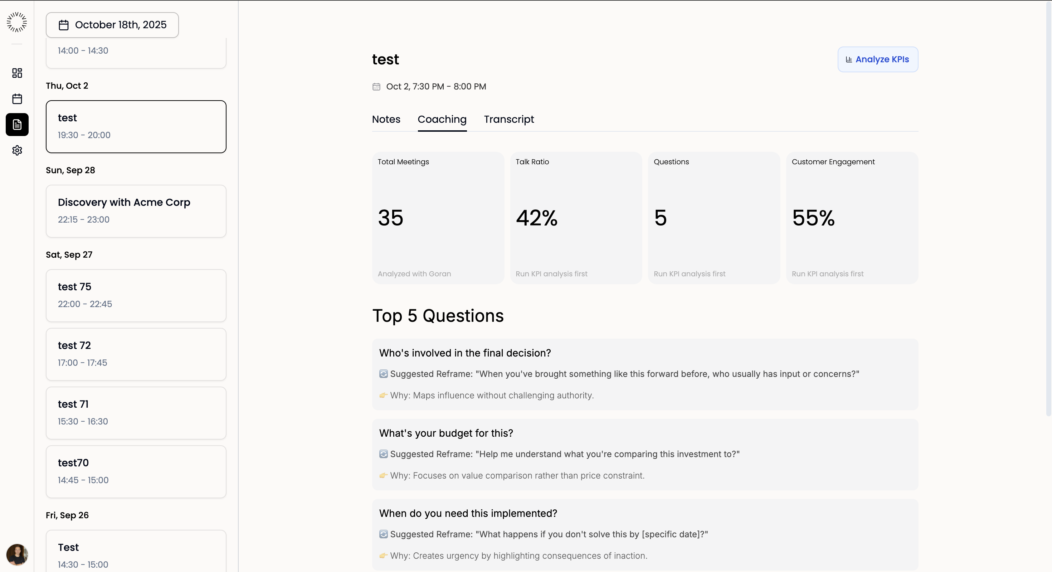Screen dimensions: 1052x572
Task: Switch to the Transcript tab
Action: click(508, 119)
